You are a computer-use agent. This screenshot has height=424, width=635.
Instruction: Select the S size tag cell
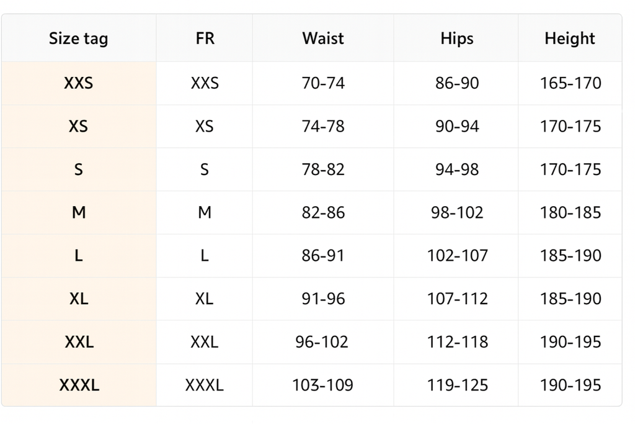[79, 169]
